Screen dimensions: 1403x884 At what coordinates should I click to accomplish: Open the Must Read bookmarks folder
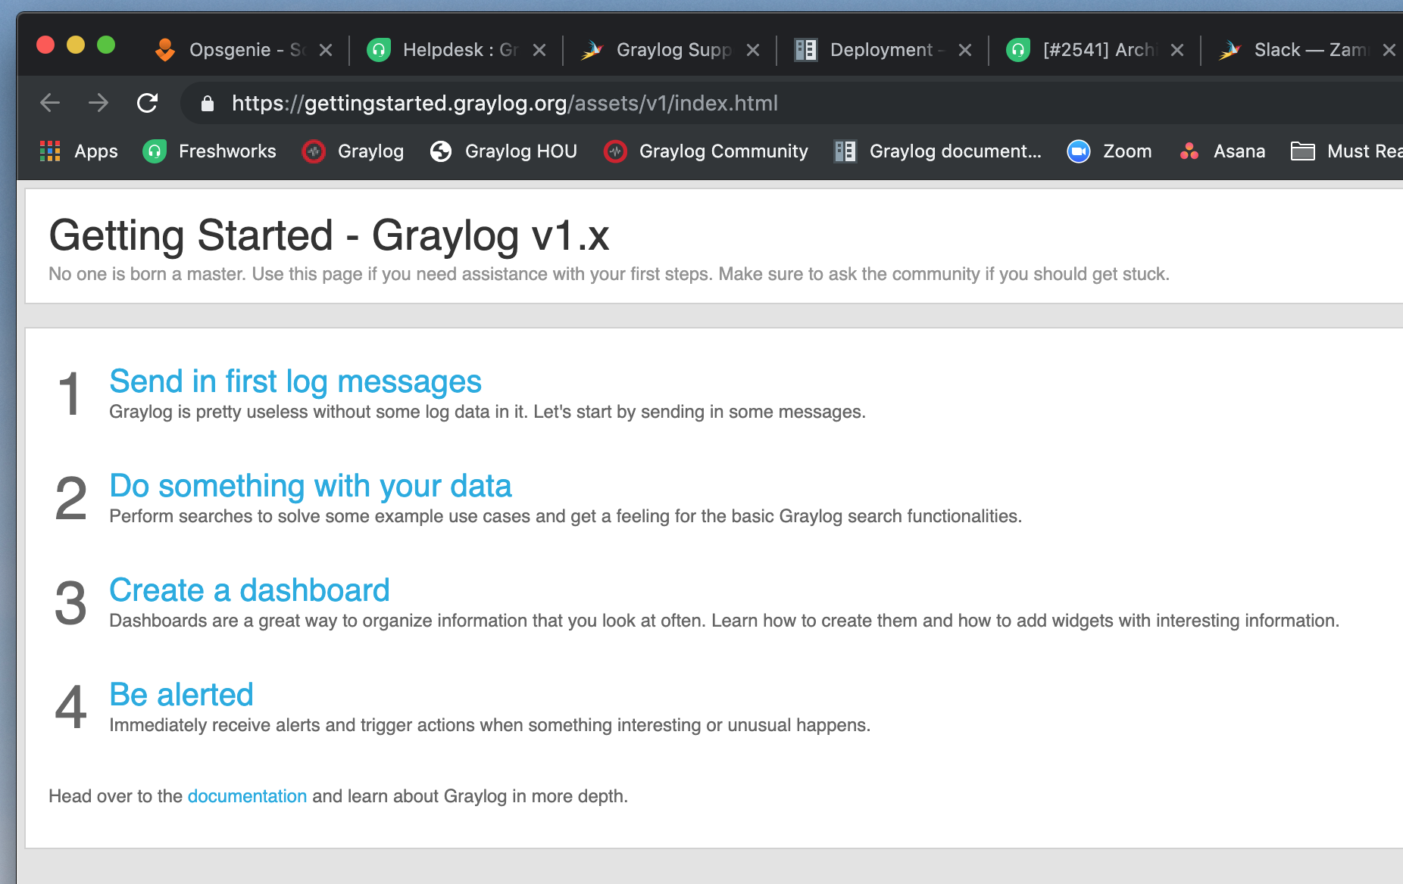pos(1356,151)
